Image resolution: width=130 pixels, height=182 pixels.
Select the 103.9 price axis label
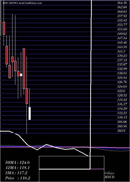121,131
